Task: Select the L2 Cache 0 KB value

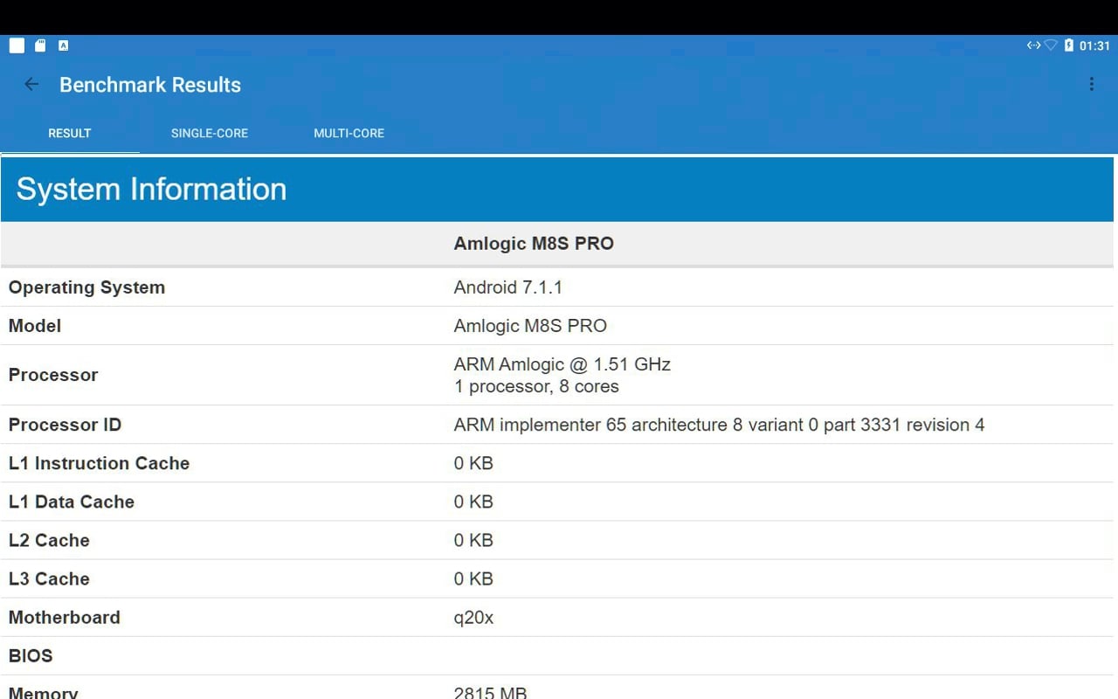Action: click(473, 540)
